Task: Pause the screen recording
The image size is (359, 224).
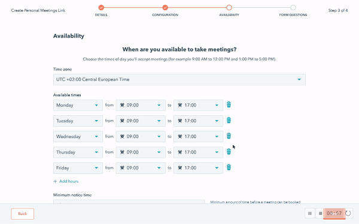Action: [x=310, y=213]
